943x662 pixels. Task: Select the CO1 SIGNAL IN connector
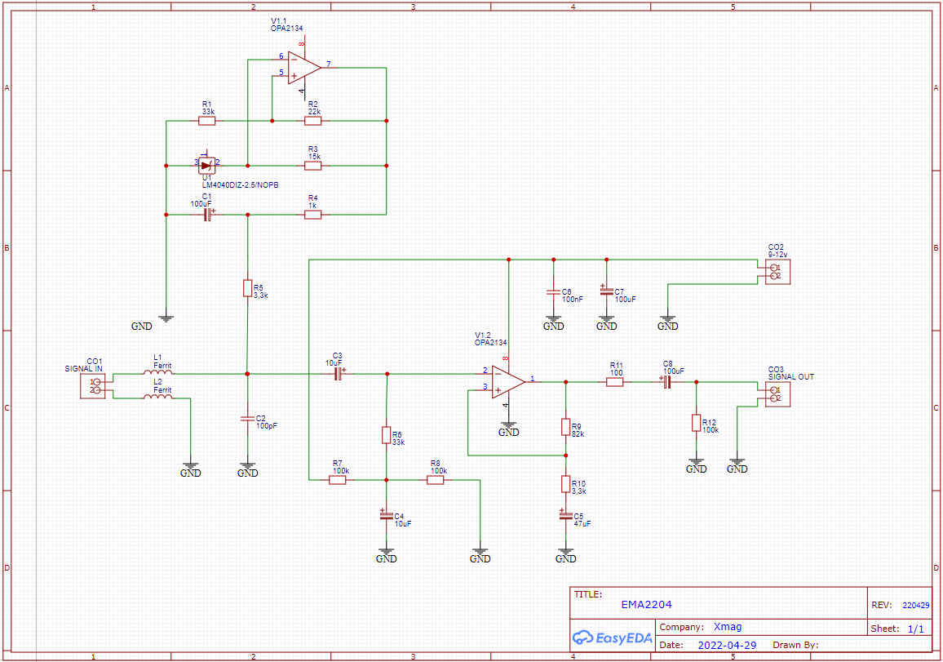point(93,386)
